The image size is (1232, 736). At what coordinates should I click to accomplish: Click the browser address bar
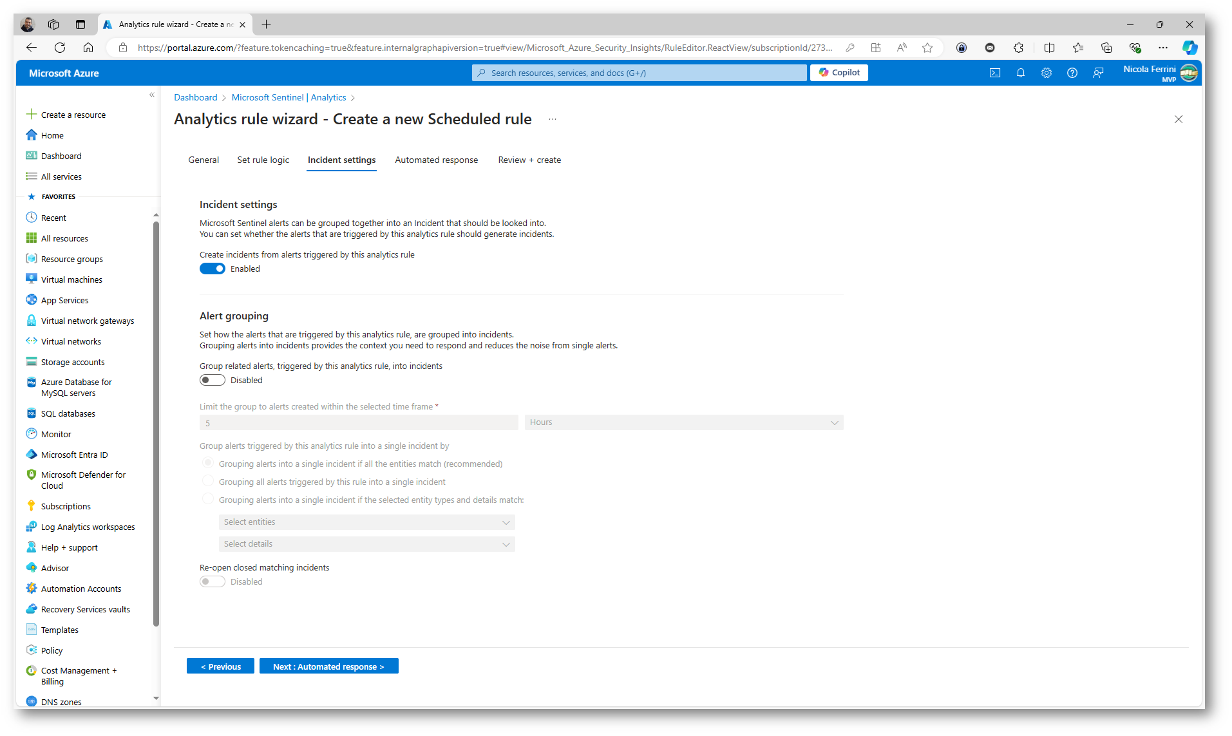click(484, 48)
